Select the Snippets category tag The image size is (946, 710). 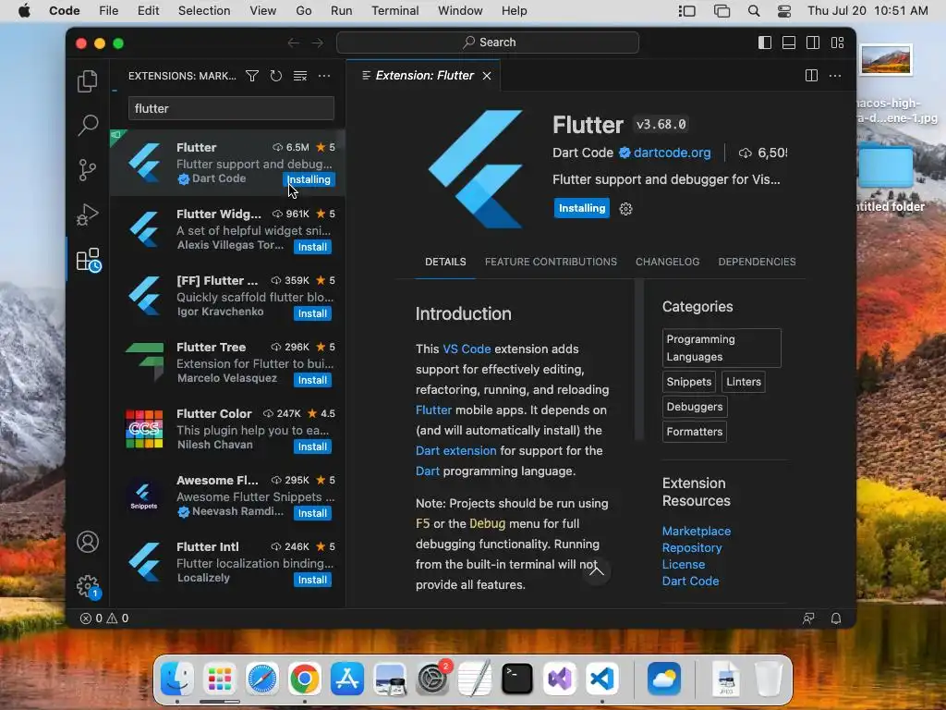coord(689,382)
